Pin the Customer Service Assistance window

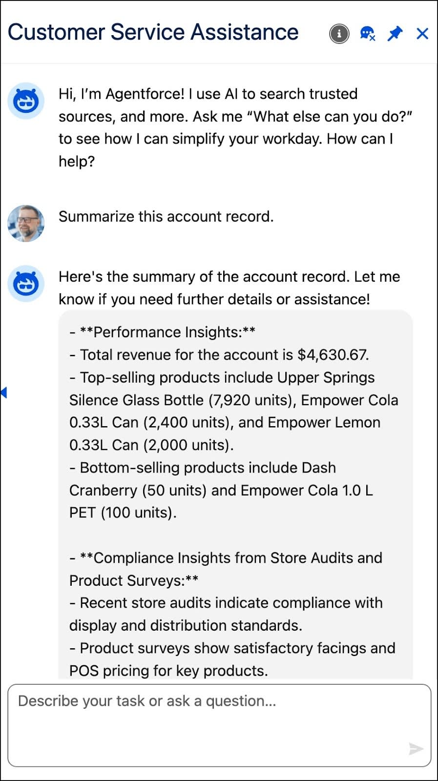395,34
